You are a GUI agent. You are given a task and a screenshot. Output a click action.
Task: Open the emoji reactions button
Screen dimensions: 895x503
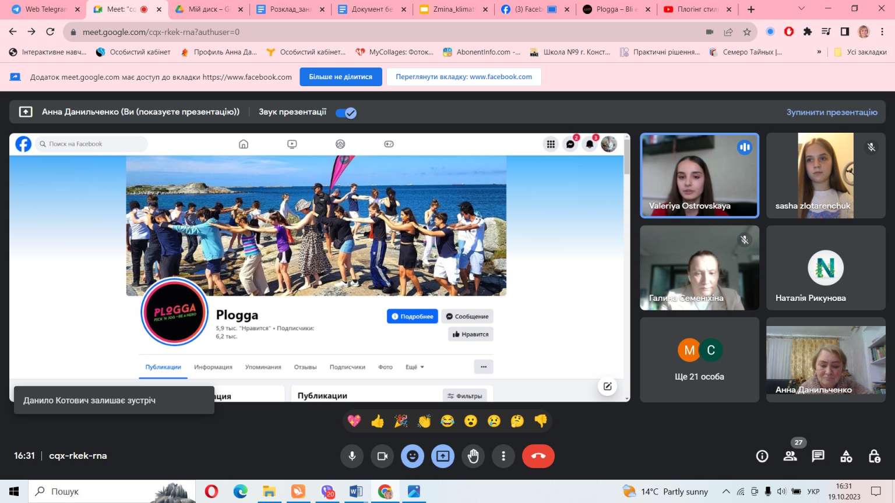413,456
